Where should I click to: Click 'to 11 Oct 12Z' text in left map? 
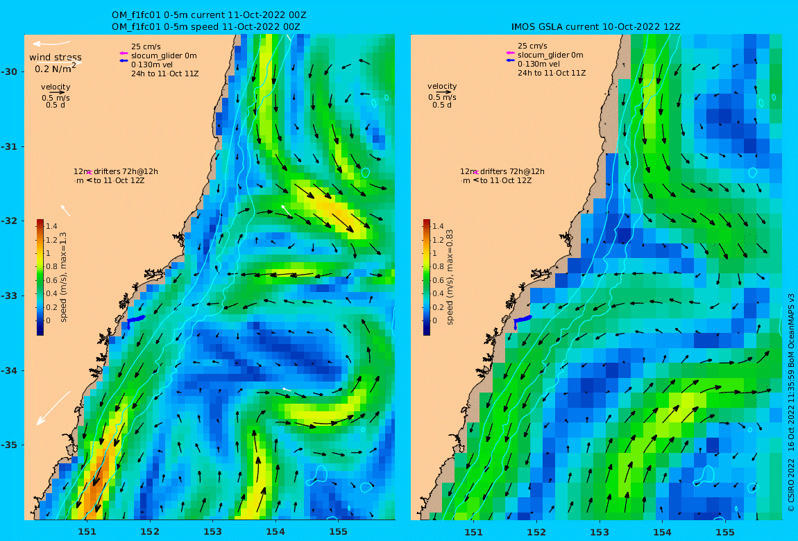pyautogui.click(x=119, y=180)
